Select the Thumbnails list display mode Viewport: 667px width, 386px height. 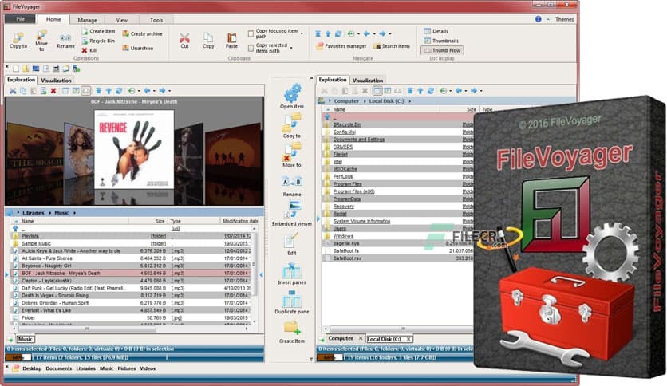[x=441, y=41]
